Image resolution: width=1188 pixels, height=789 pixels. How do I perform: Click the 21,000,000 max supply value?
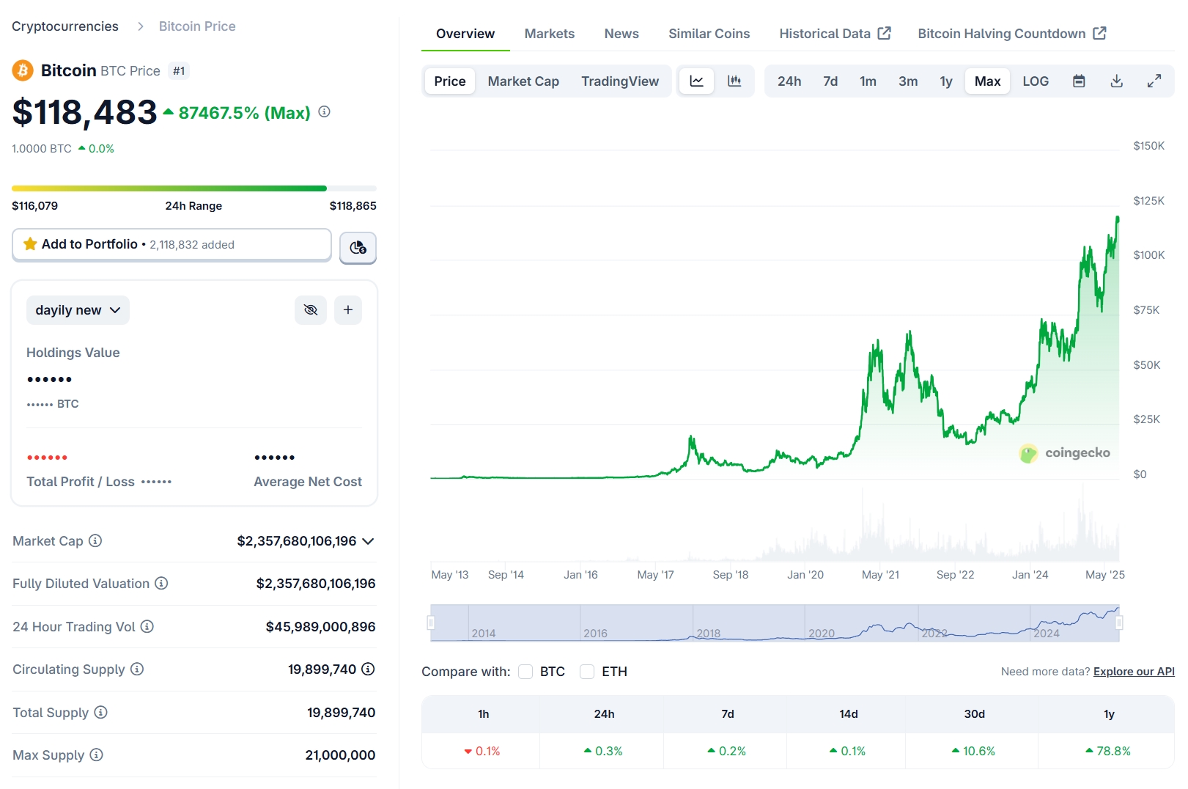click(340, 755)
